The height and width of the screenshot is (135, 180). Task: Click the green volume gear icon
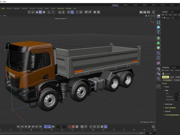pyautogui.click(x=158, y=48)
